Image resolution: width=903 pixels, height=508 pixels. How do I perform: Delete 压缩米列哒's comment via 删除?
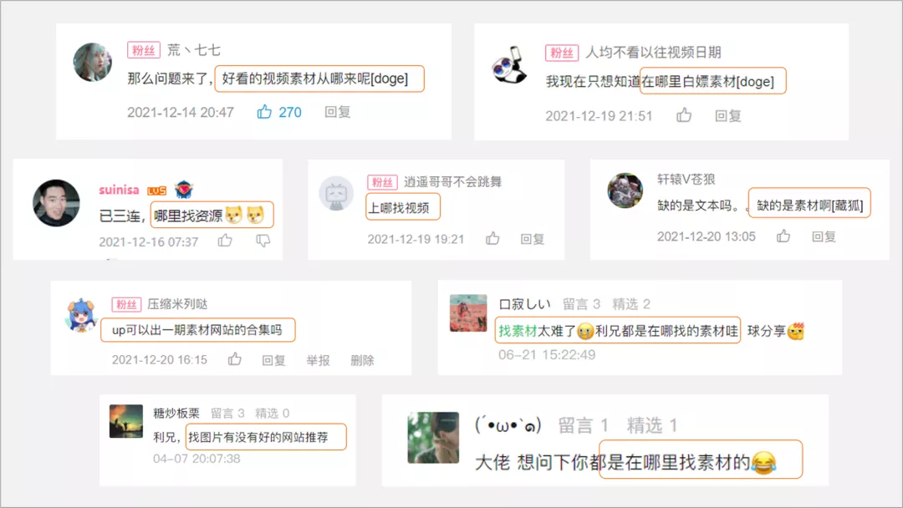tap(362, 360)
